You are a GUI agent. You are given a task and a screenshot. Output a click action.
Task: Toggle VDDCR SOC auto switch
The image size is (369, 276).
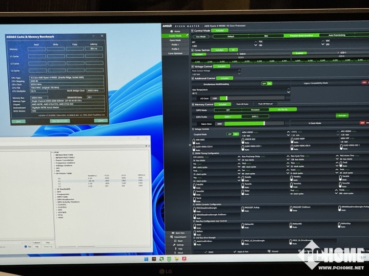coord(242,141)
